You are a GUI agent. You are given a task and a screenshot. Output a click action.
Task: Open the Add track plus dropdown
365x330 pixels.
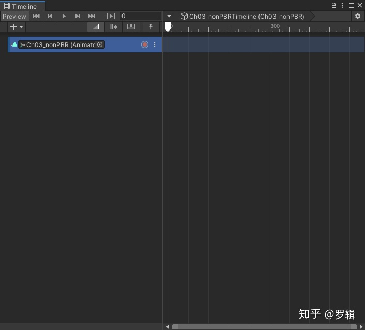click(17, 27)
